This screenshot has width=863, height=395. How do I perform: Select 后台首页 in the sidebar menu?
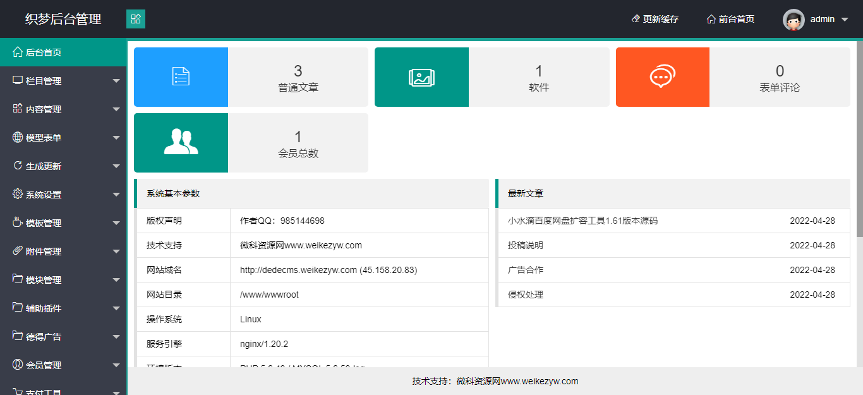coord(39,52)
